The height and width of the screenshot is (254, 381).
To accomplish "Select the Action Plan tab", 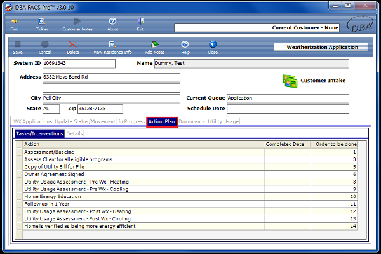I will (x=161, y=121).
